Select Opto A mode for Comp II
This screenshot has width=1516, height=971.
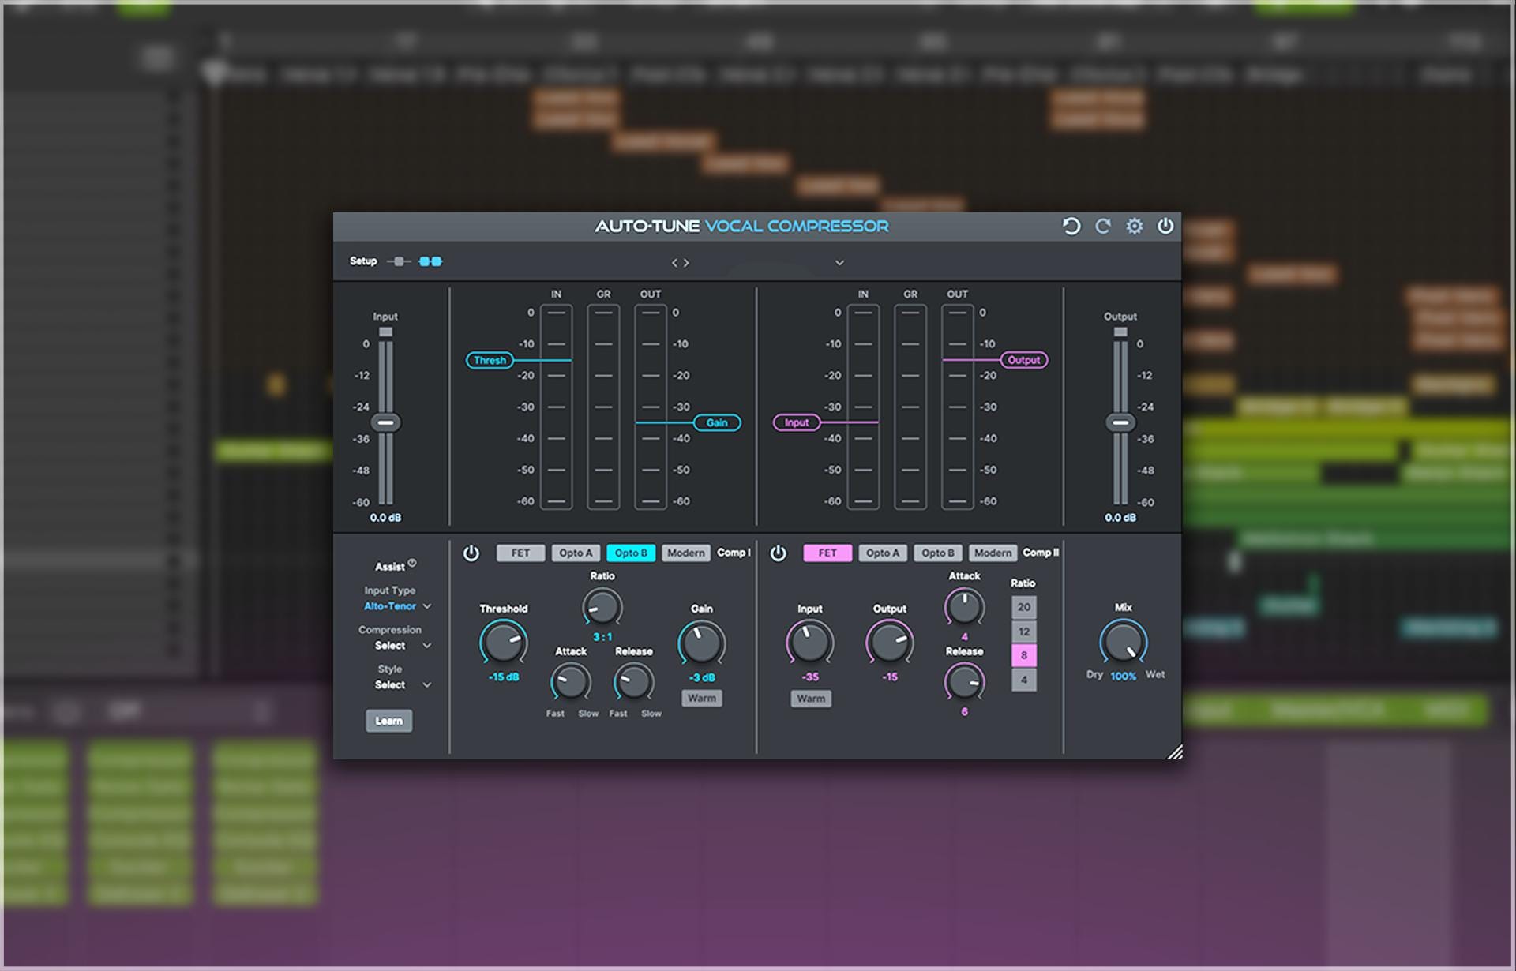click(x=883, y=553)
